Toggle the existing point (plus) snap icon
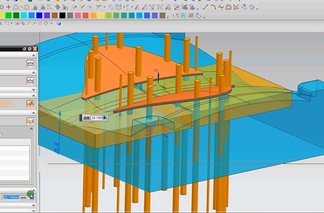 (52, 23)
